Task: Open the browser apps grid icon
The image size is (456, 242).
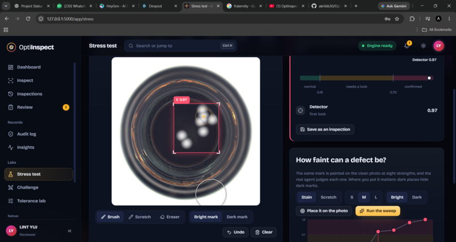Action: pyautogui.click(x=6, y=29)
